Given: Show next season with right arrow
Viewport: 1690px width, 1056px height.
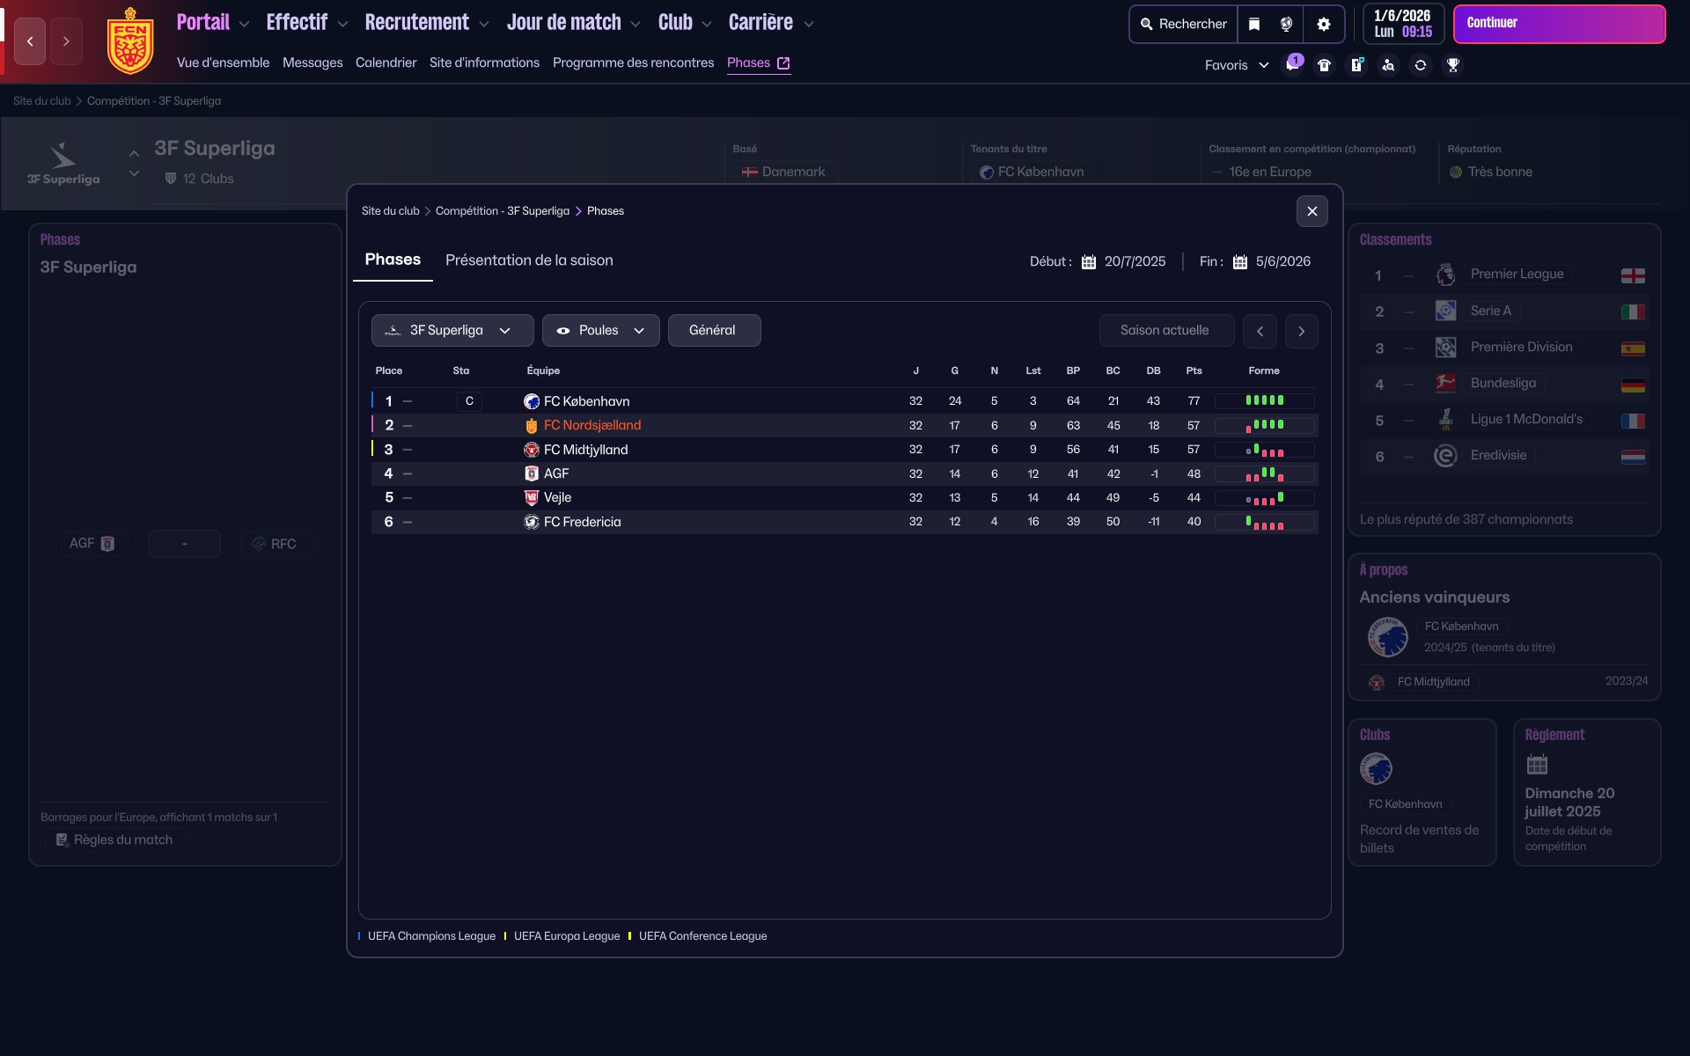Looking at the screenshot, I should (1301, 331).
